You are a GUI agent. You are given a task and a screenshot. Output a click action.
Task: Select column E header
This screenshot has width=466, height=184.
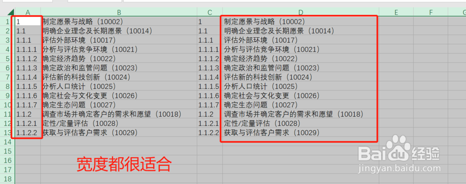(396, 13)
